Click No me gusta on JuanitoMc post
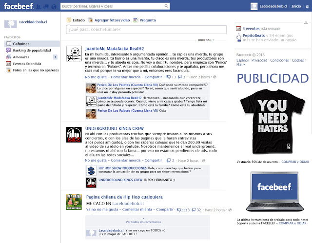 (96, 77)
